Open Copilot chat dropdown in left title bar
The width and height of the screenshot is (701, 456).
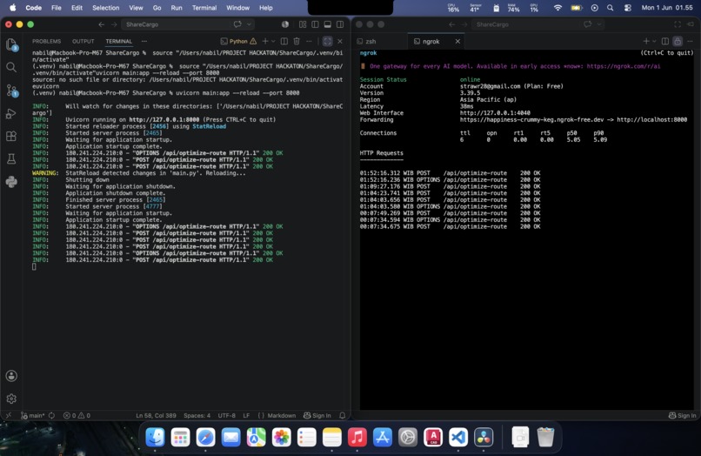coord(249,24)
